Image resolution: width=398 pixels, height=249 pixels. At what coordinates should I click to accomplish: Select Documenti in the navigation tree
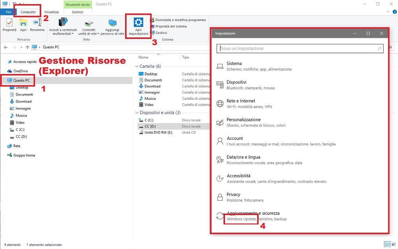[21, 95]
